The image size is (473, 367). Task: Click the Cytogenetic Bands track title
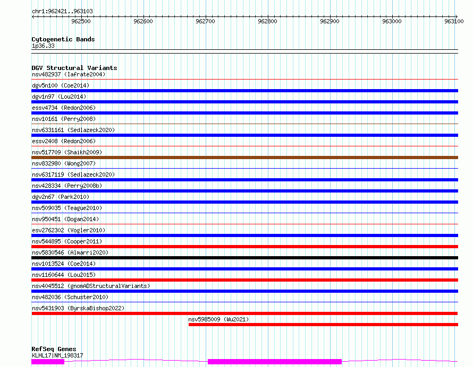[63, 39]
